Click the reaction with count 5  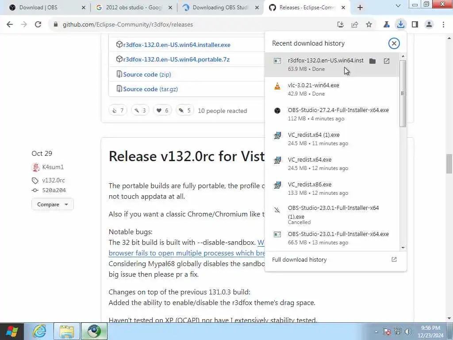coord(184,110)
